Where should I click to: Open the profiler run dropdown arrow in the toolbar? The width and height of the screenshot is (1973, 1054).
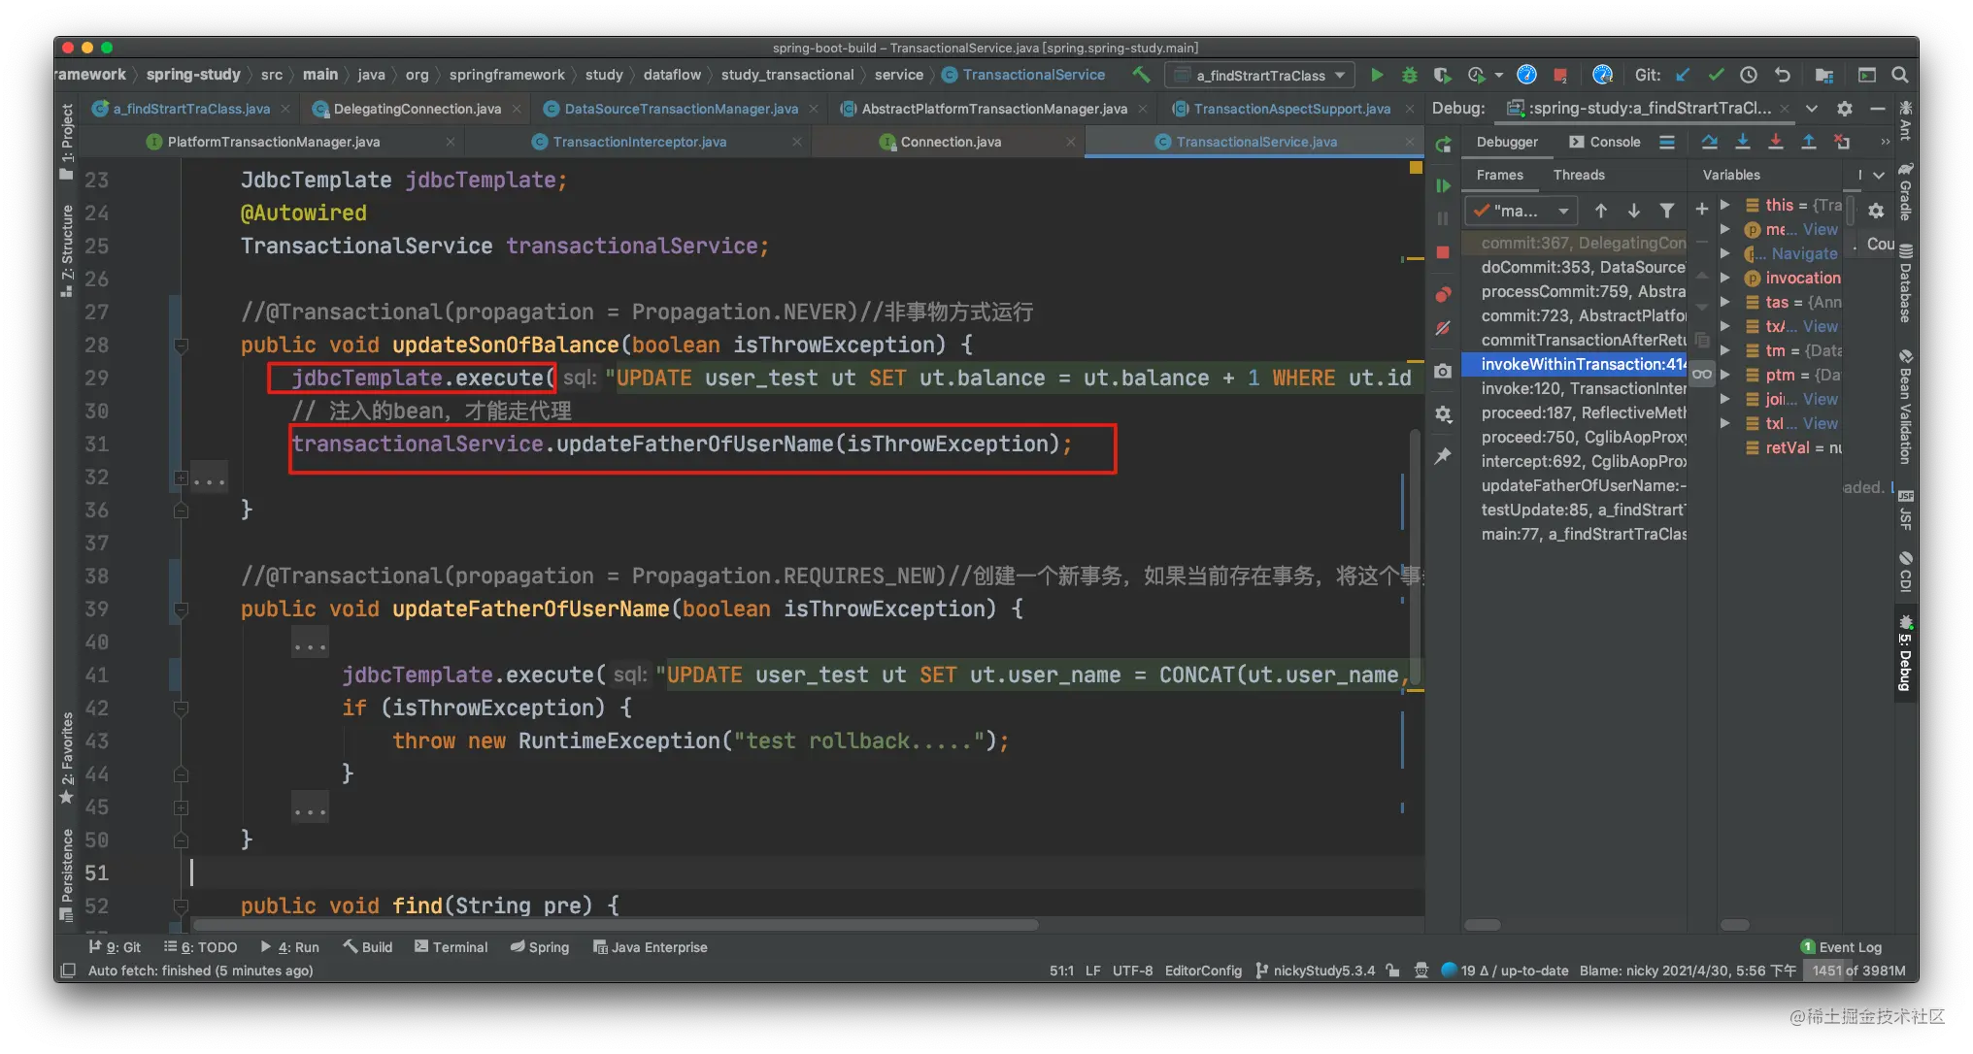click(x=1498, y=75)
